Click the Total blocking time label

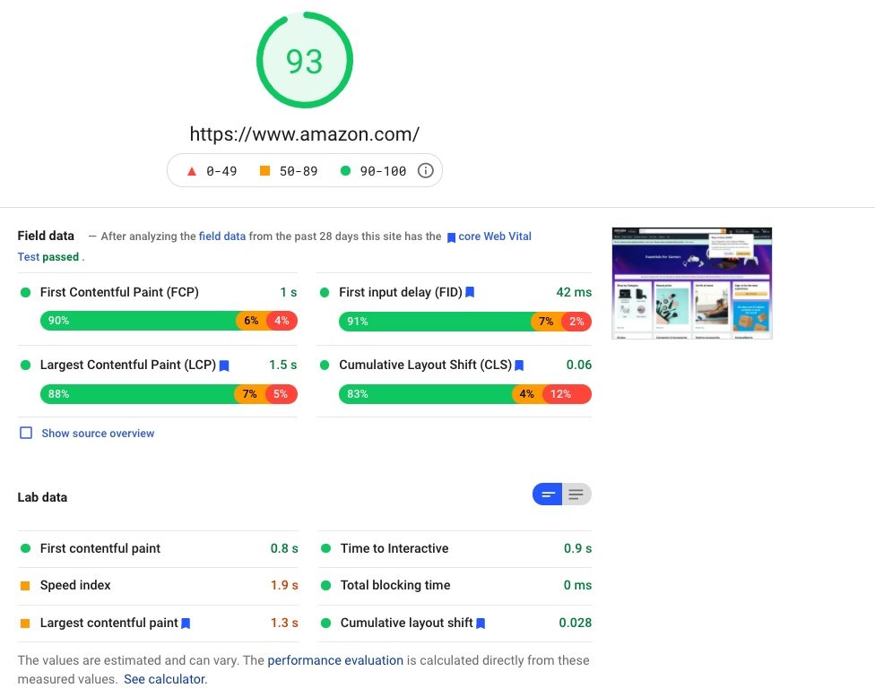tap(395, 585)
